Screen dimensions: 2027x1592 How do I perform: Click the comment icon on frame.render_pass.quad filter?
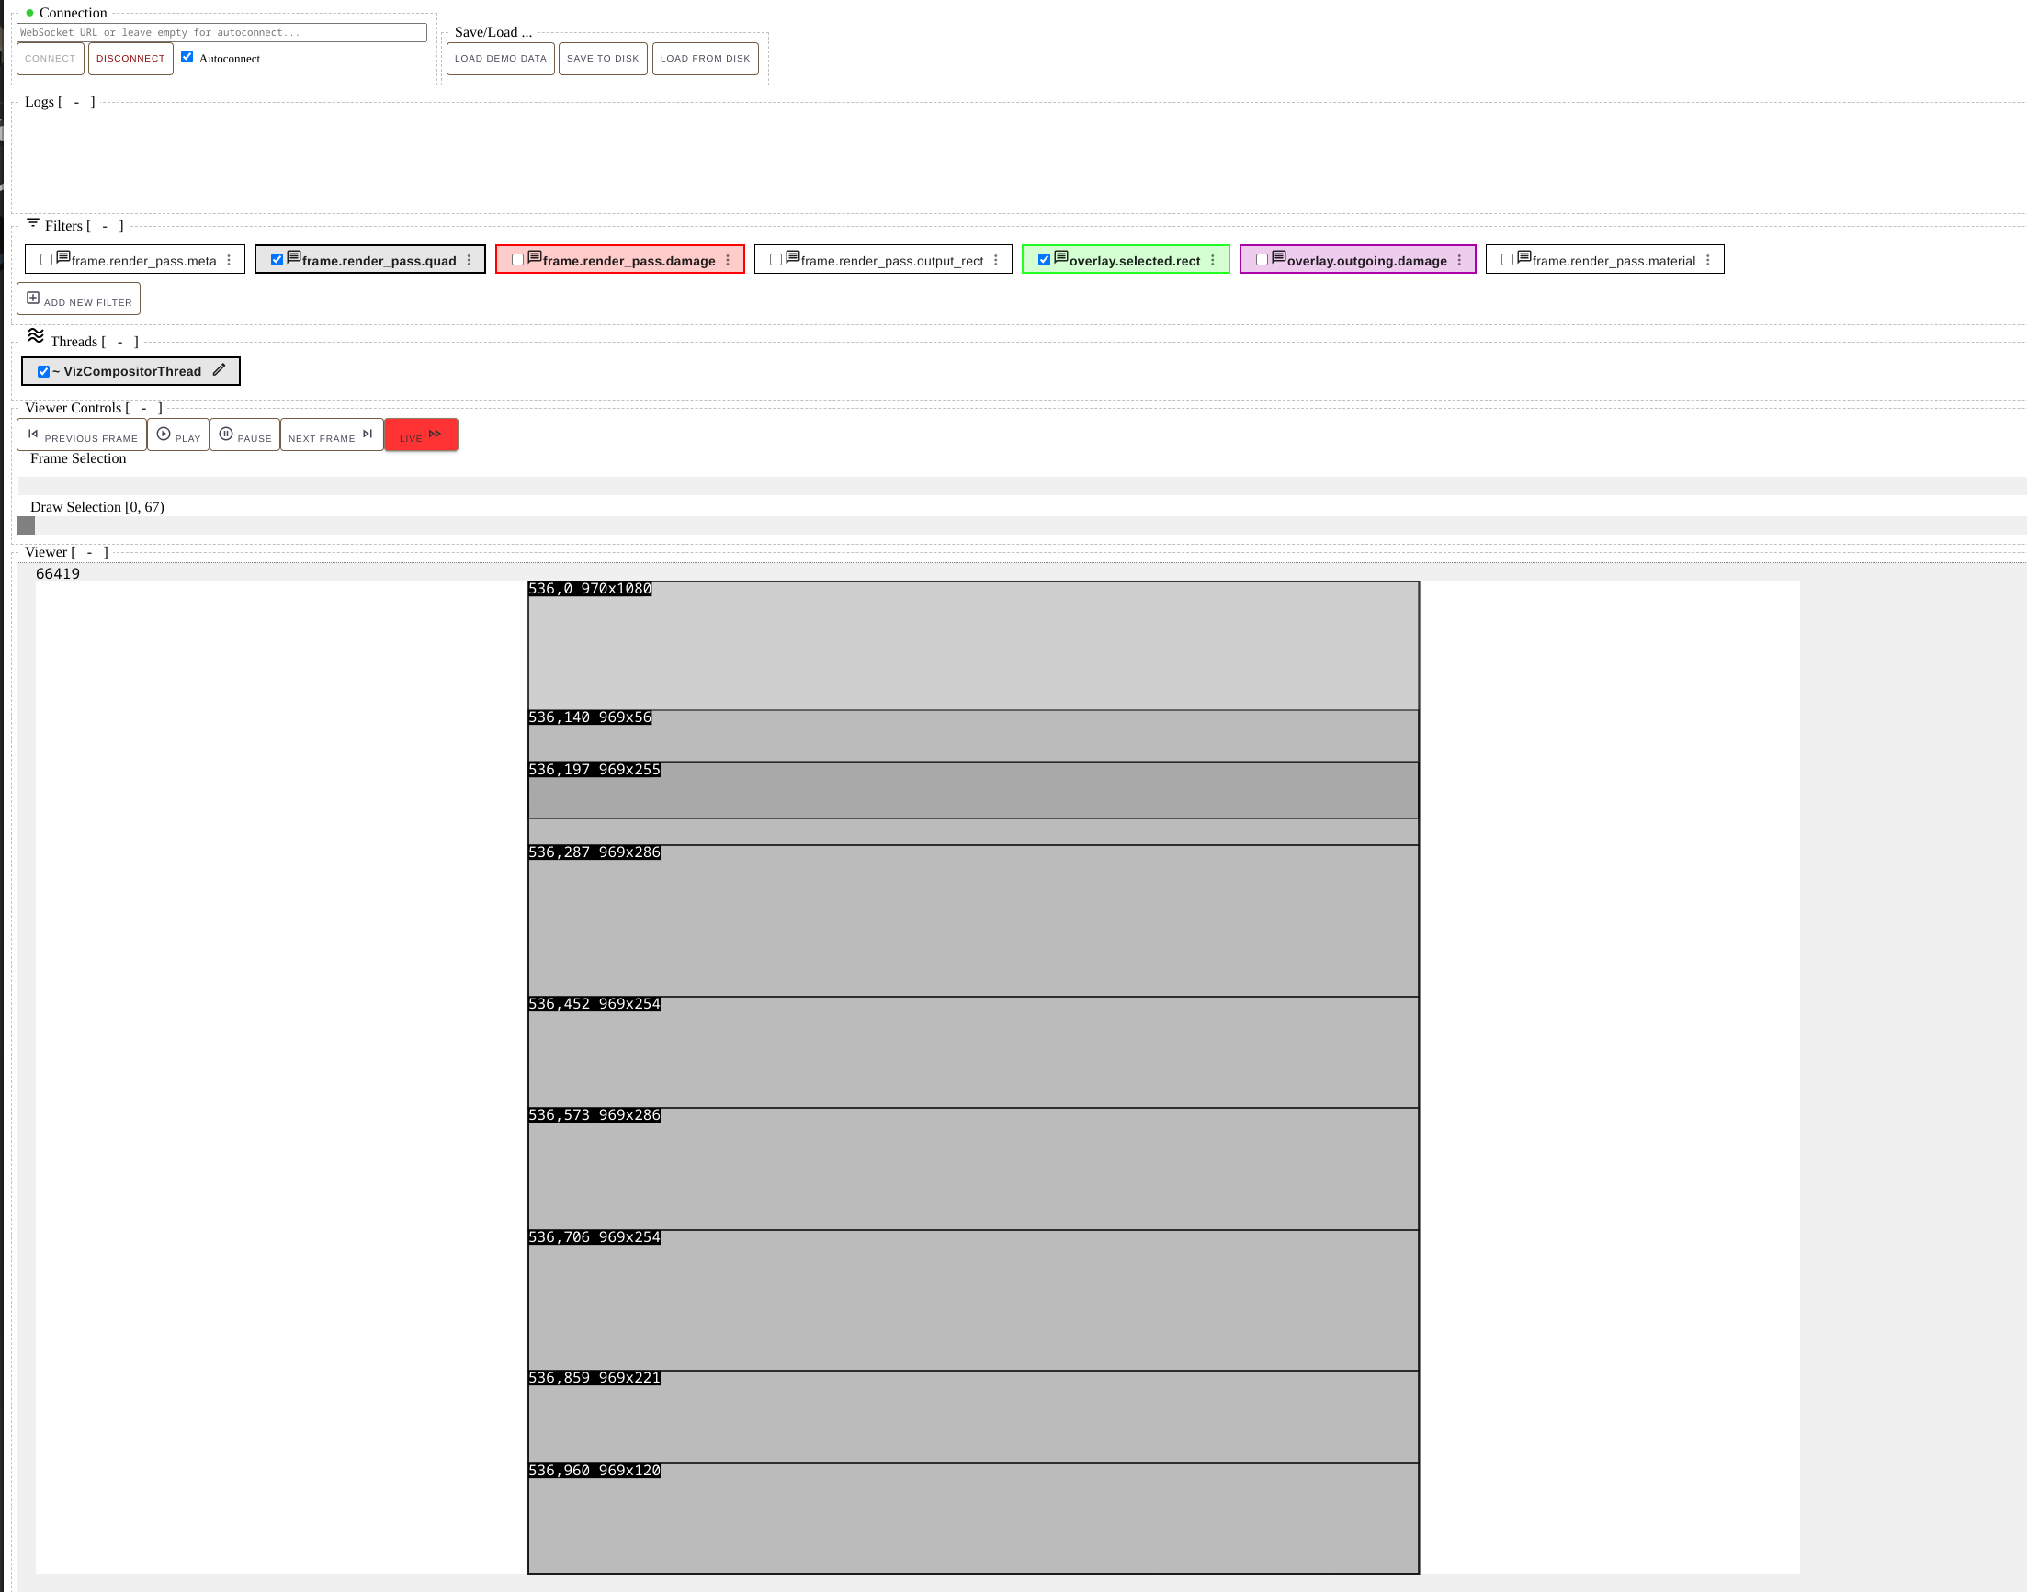[x=294, y=257]
